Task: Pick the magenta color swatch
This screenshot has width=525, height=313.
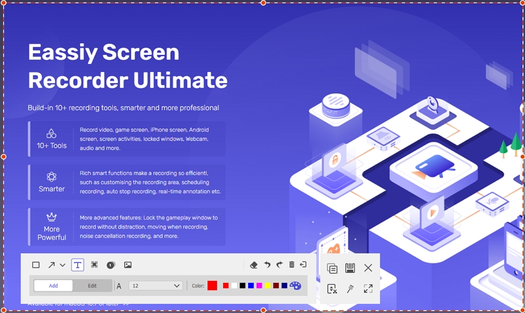Action: [x=259, y=285]
